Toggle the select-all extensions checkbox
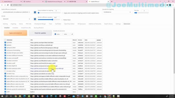This screenshot has width=175, height=98. coord(5,40)
